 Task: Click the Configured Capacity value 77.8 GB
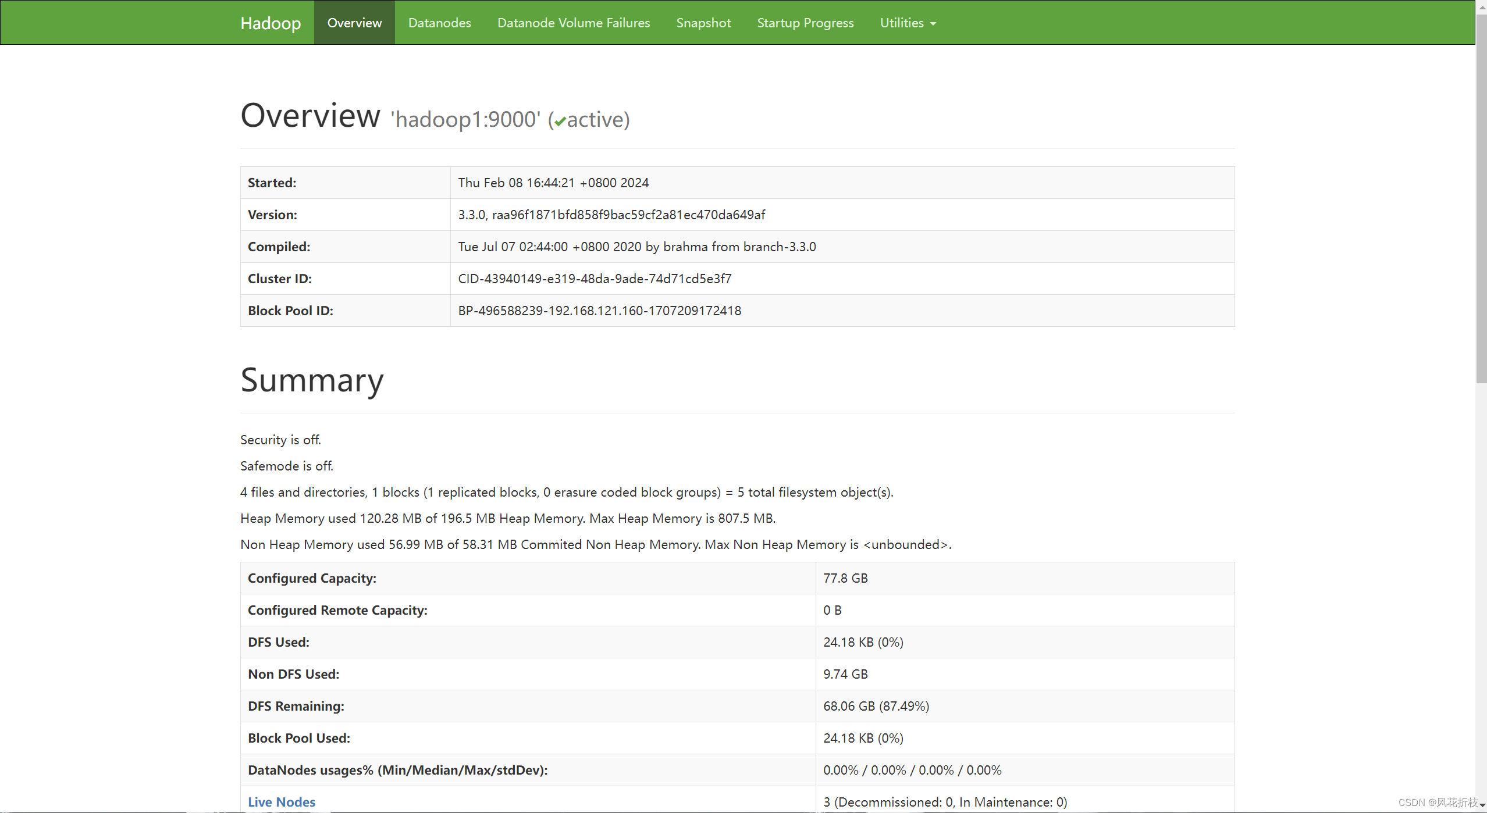pyautogui.click(x=845, y=578)
